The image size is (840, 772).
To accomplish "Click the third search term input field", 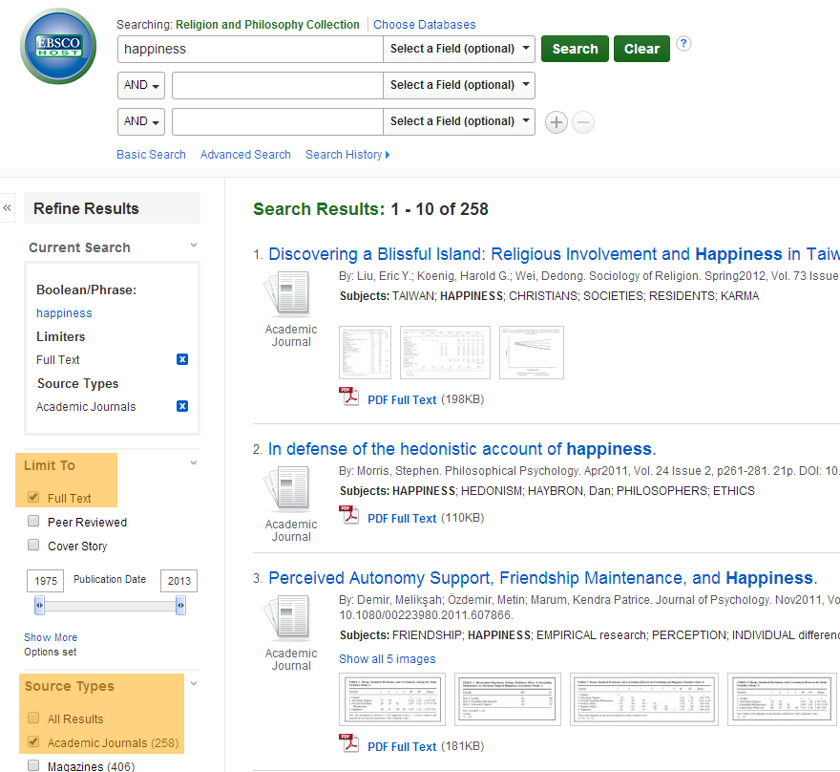I will (278, 121).
